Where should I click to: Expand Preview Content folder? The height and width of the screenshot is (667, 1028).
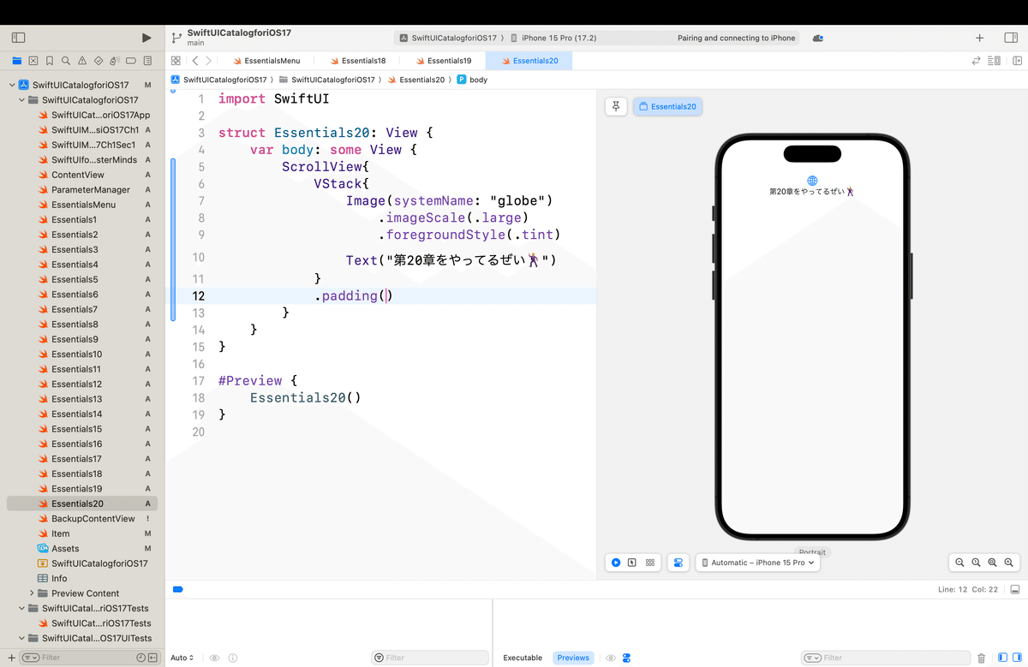coord(33,593)
